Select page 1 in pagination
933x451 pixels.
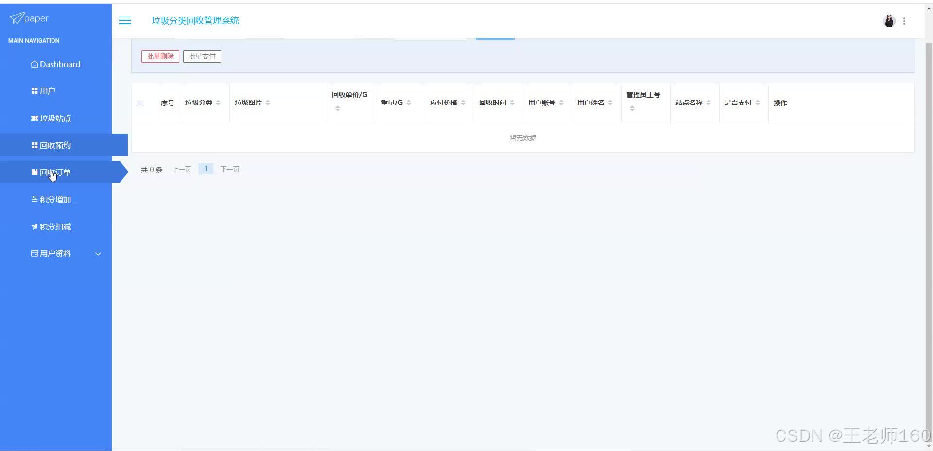206,169
